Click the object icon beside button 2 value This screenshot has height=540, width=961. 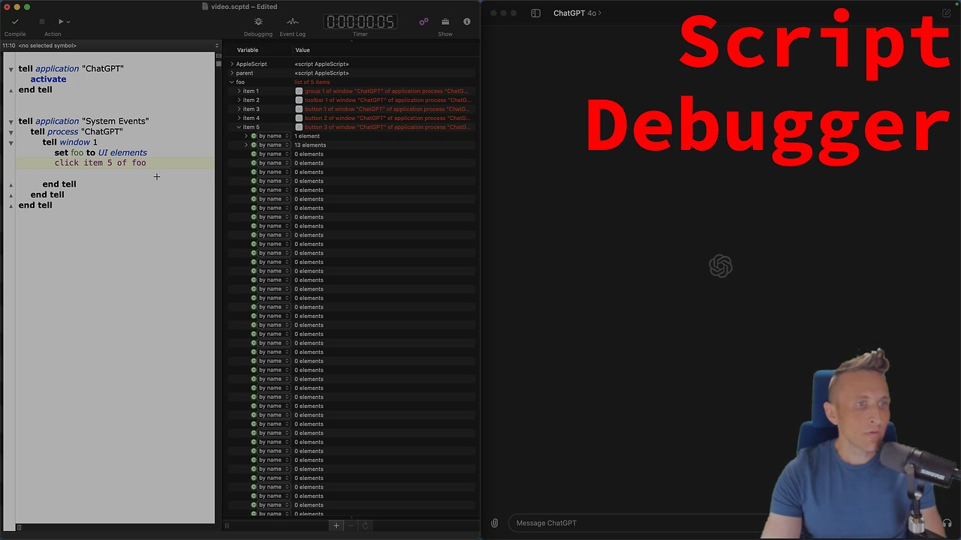click(x=299, y=118)
